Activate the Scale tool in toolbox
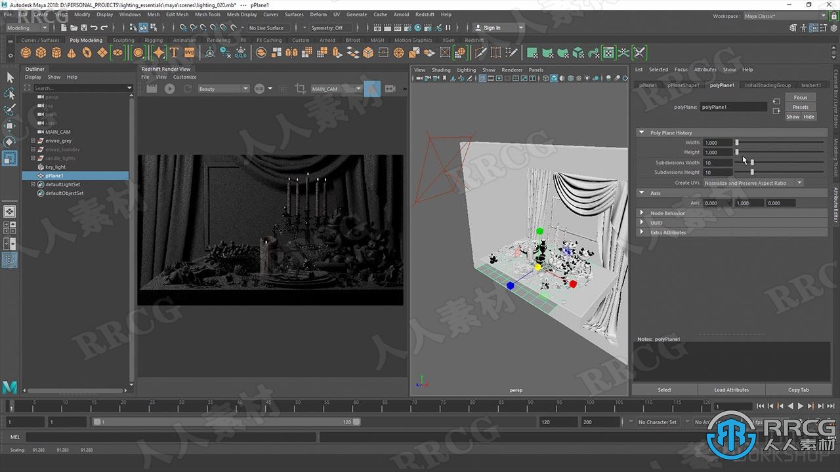The height and width of the screenshot is (472, 840). [10, 158]
